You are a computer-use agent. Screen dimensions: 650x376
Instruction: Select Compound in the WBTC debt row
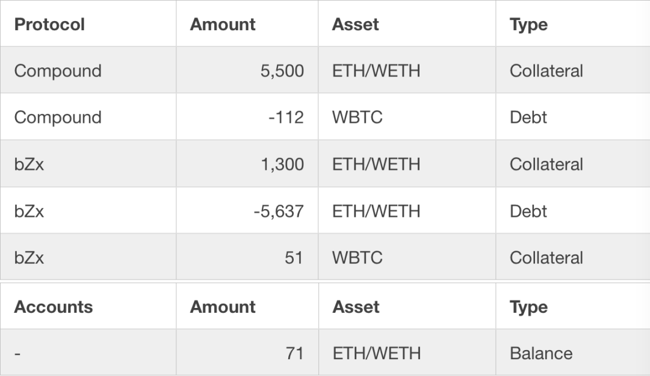pos(58,117)
